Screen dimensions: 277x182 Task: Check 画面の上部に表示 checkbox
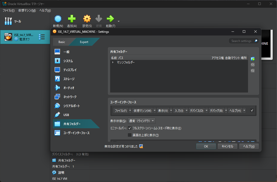pyautogui.click(x=129, y=135)
